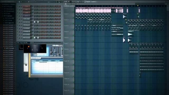Click the Track 12 label in playlist
This screenshot has height=95, width=169.
67,73
